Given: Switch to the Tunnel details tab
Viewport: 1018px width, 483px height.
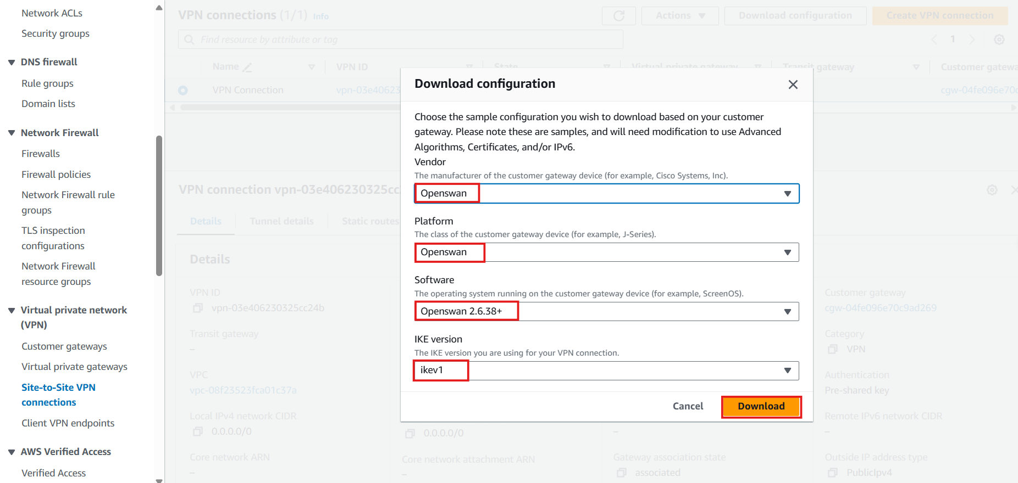Looking at the screenshot, I should click(281, 221).
